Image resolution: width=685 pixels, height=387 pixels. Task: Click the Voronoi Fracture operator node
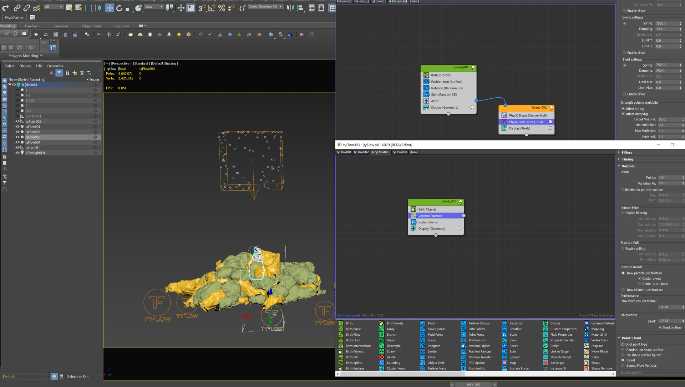pos(430,216)
